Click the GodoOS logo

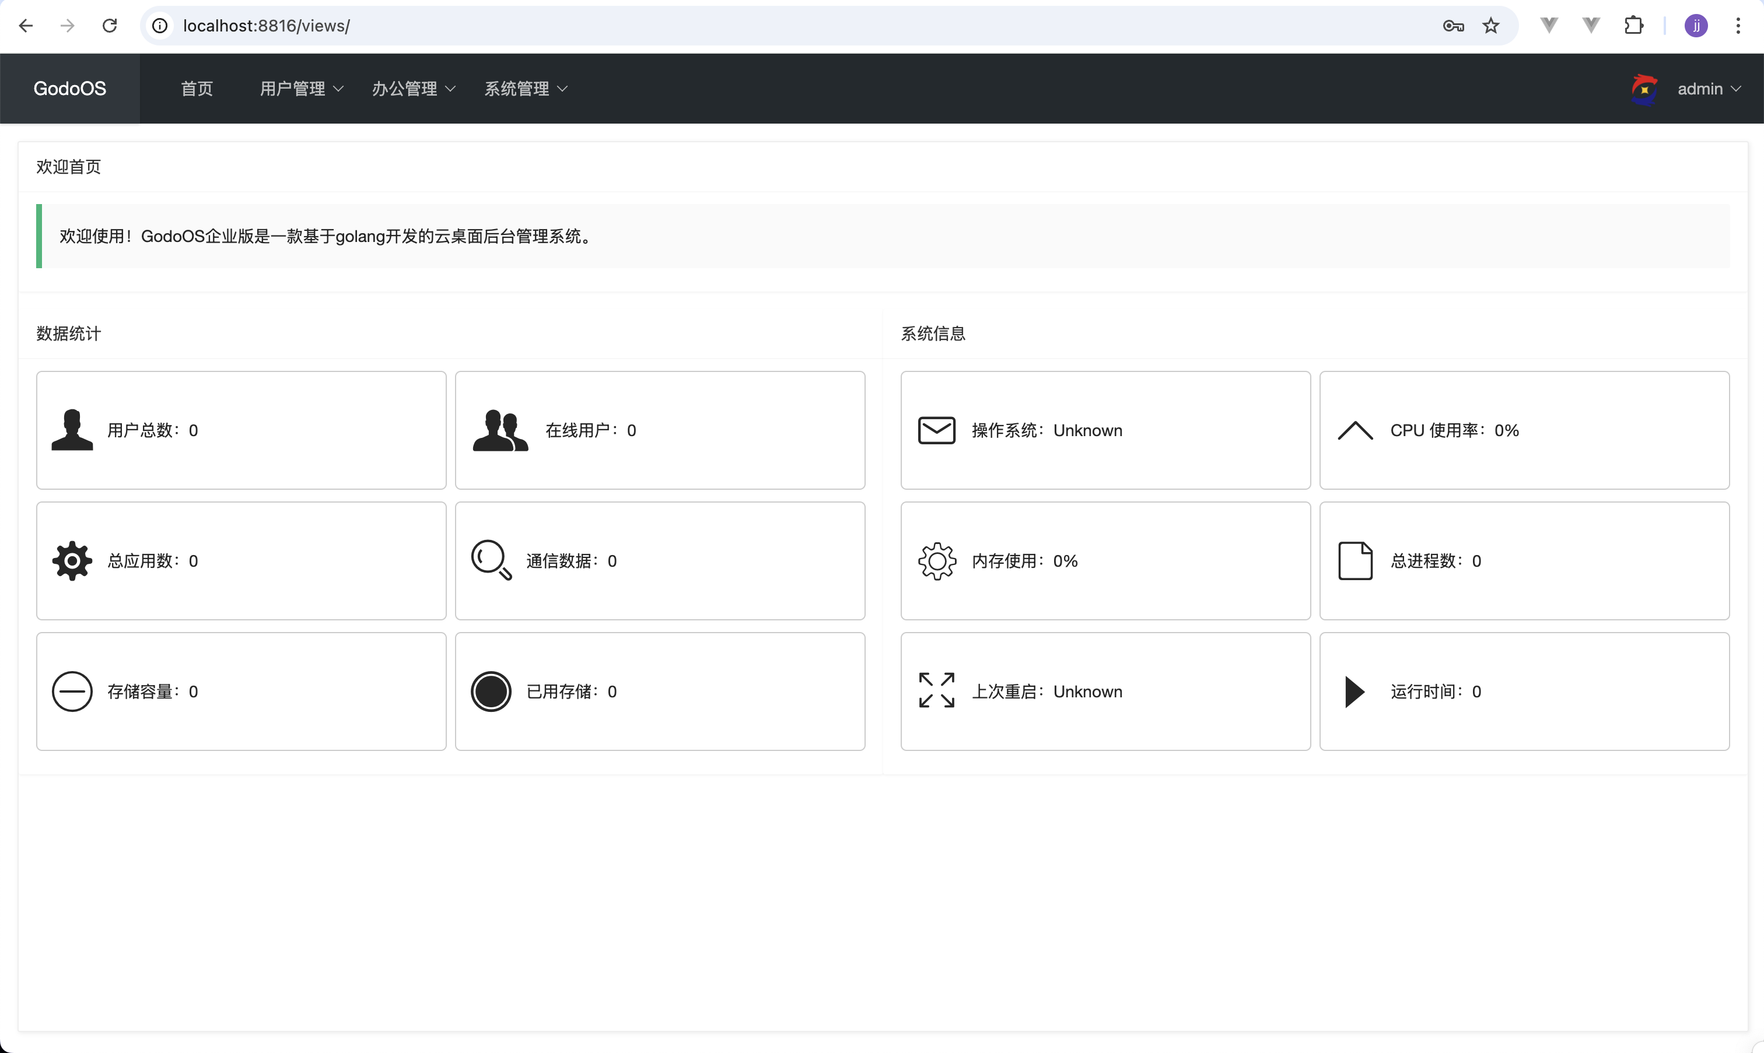[69, 89]
